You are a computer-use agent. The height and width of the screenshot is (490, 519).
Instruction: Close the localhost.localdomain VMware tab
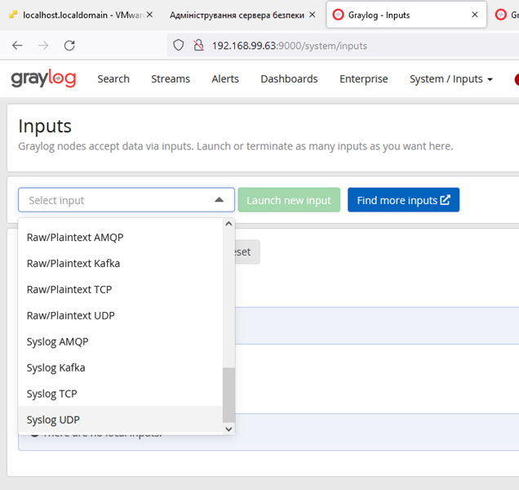149,15
